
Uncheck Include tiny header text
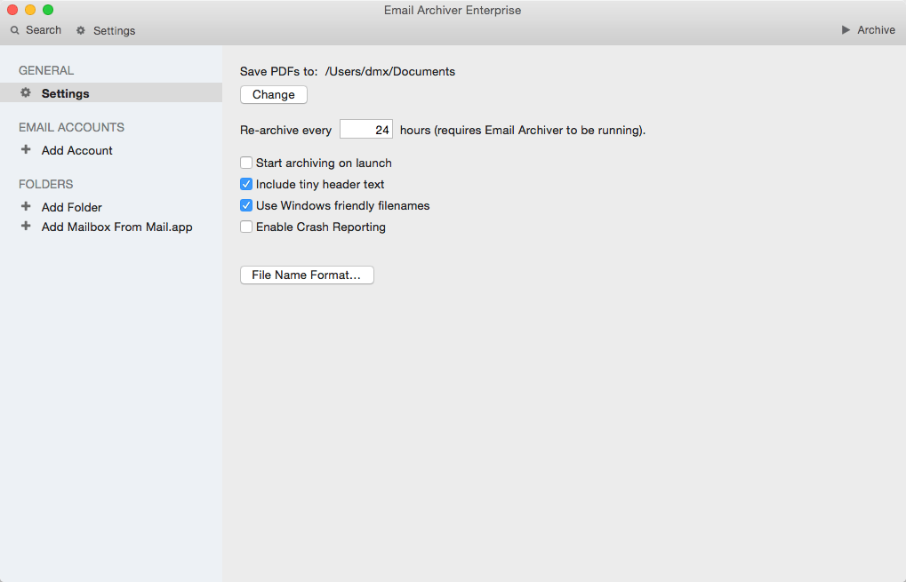click(x=246, y=184)
